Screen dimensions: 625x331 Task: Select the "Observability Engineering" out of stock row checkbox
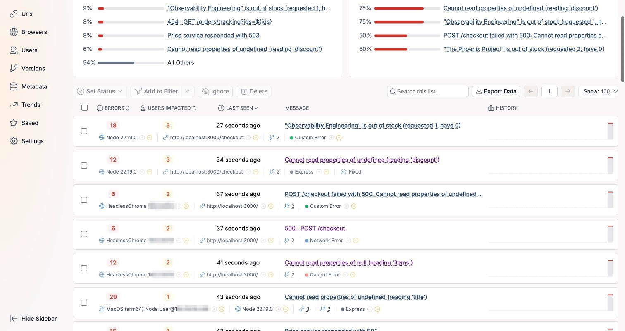[x=84, y=131]
